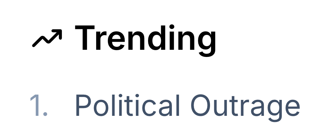Select the gray numeral before Political Outrage
The height and width of the screenshot is (136, 317).
tap(38, 106)
